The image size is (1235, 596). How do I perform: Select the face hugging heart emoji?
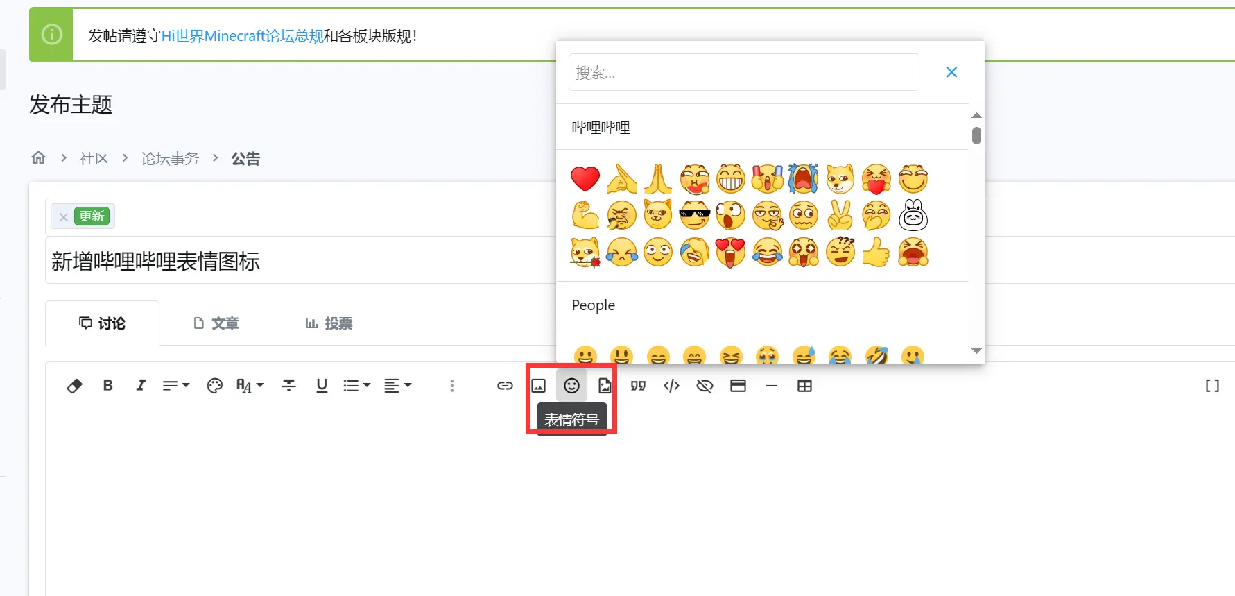point(876,179)
